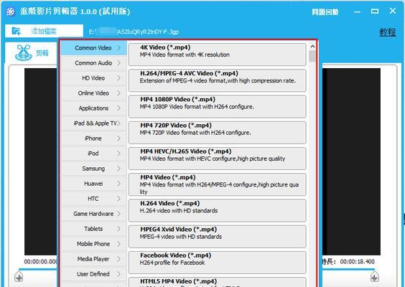Open the 教程 tutorial link
Viewport: 405px width, 287px height.
388,32
